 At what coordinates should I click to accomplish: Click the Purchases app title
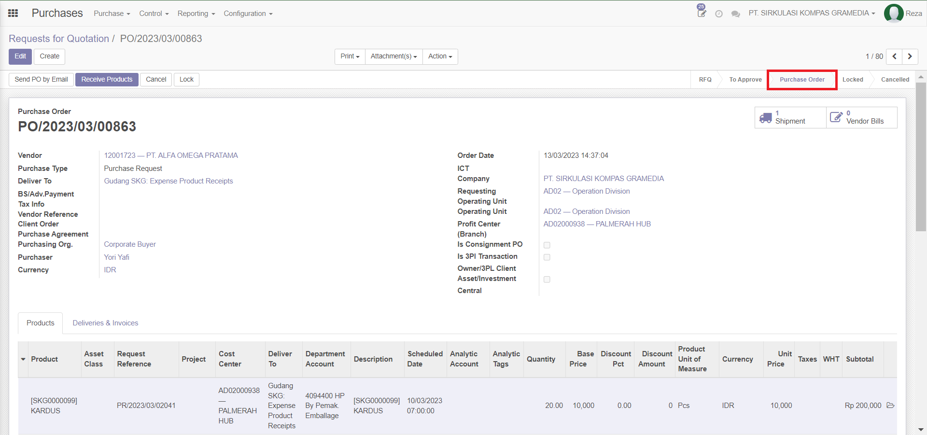pos(57,13)
